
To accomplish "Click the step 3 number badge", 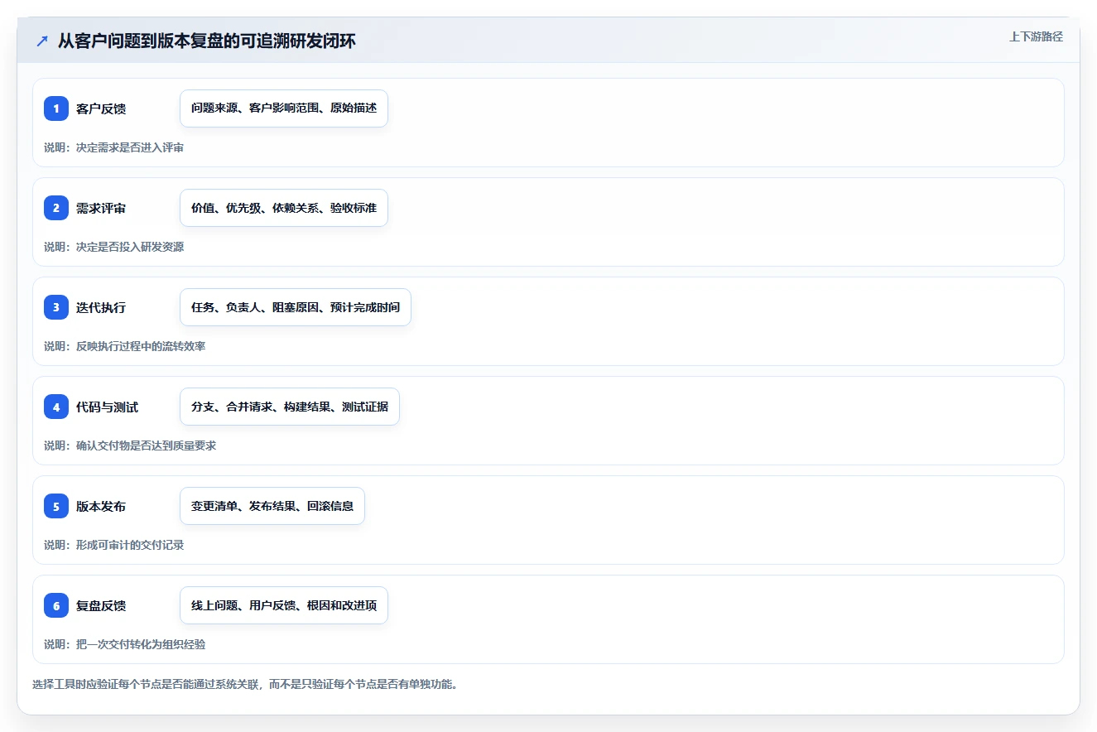I will tap(56, 307).
